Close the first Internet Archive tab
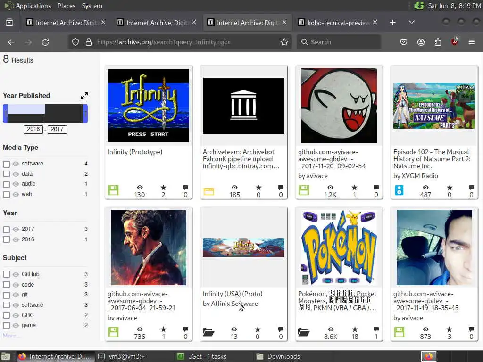This screenshot has width=483, height=362. pos(103,23)
